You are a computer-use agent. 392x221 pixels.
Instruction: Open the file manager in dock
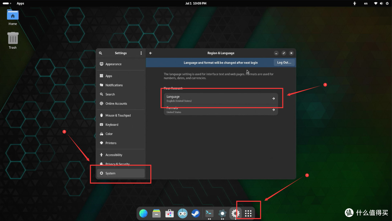coord(156,213)
